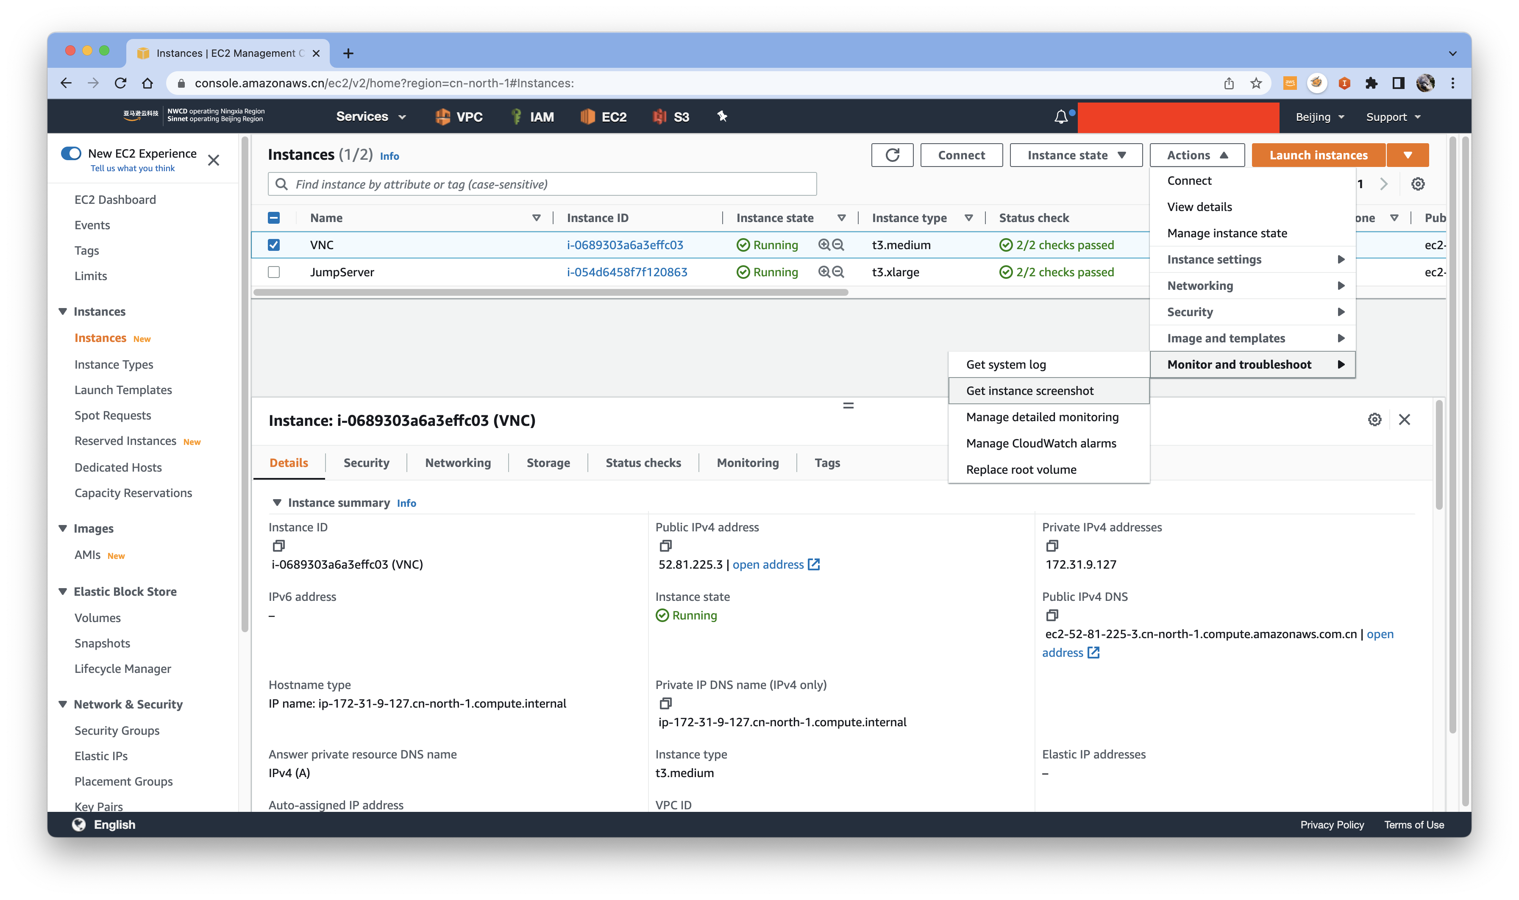
Task: Open the Networking submenu in Actions
Action: click(1252, 286)
